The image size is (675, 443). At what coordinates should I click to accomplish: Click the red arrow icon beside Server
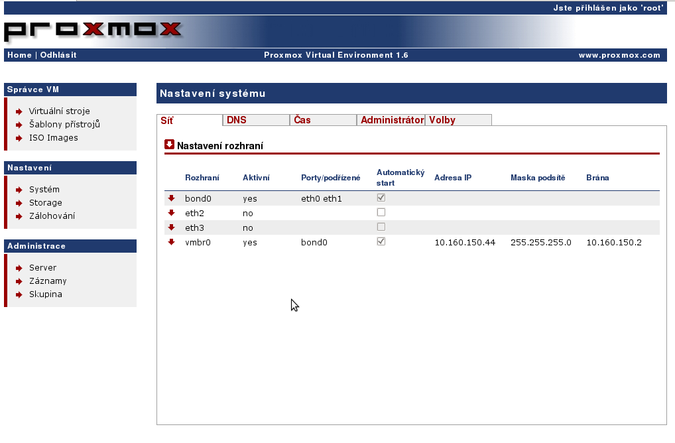[x=19, y=268]
